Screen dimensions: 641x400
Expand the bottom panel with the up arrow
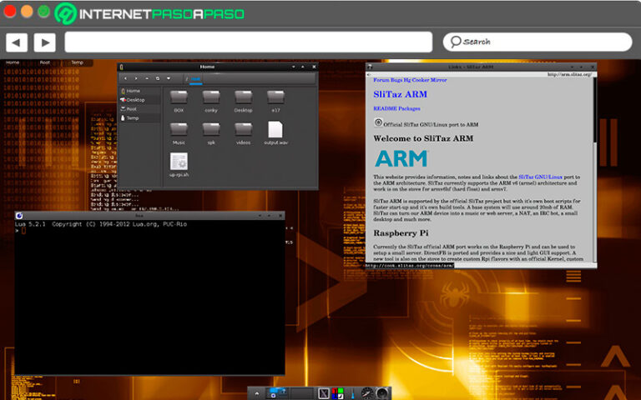[x=257, y=392]
